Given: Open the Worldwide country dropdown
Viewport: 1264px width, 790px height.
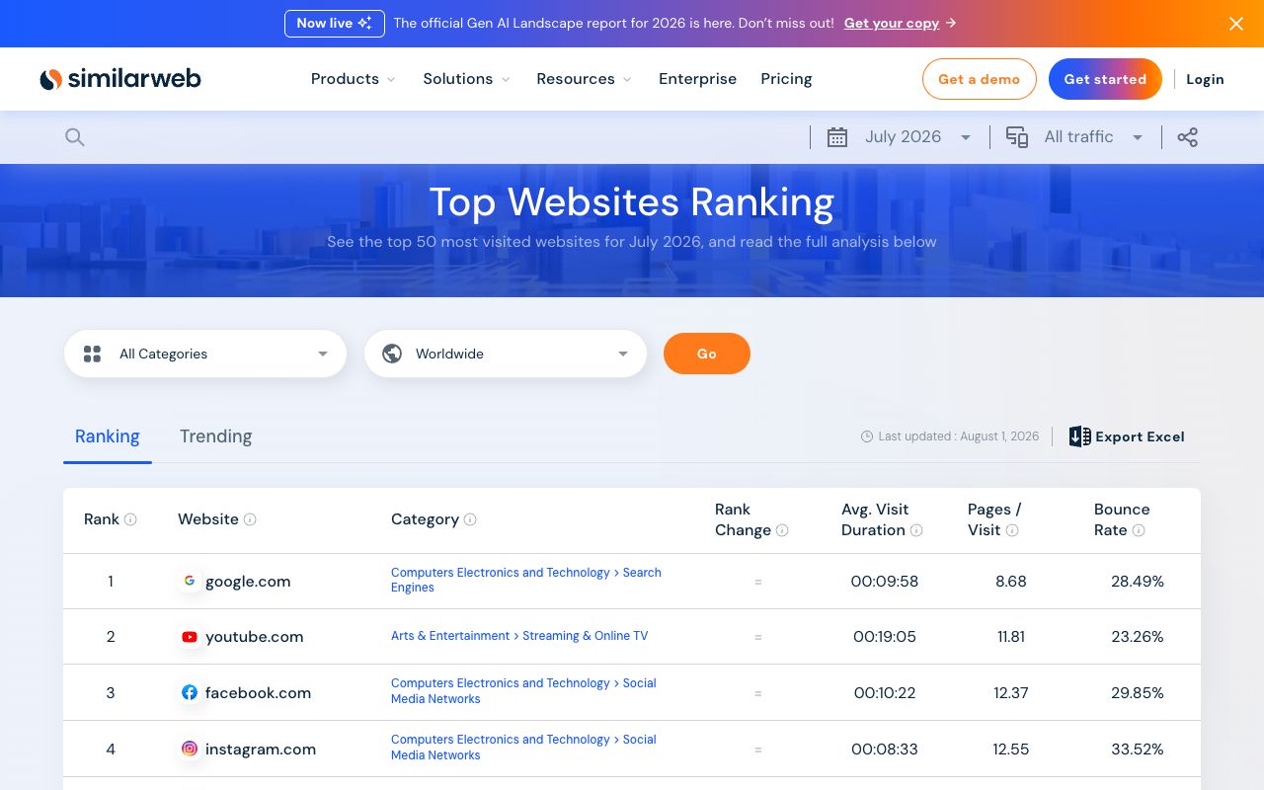Looking at the screenshot, I should (x=506, y=354).
